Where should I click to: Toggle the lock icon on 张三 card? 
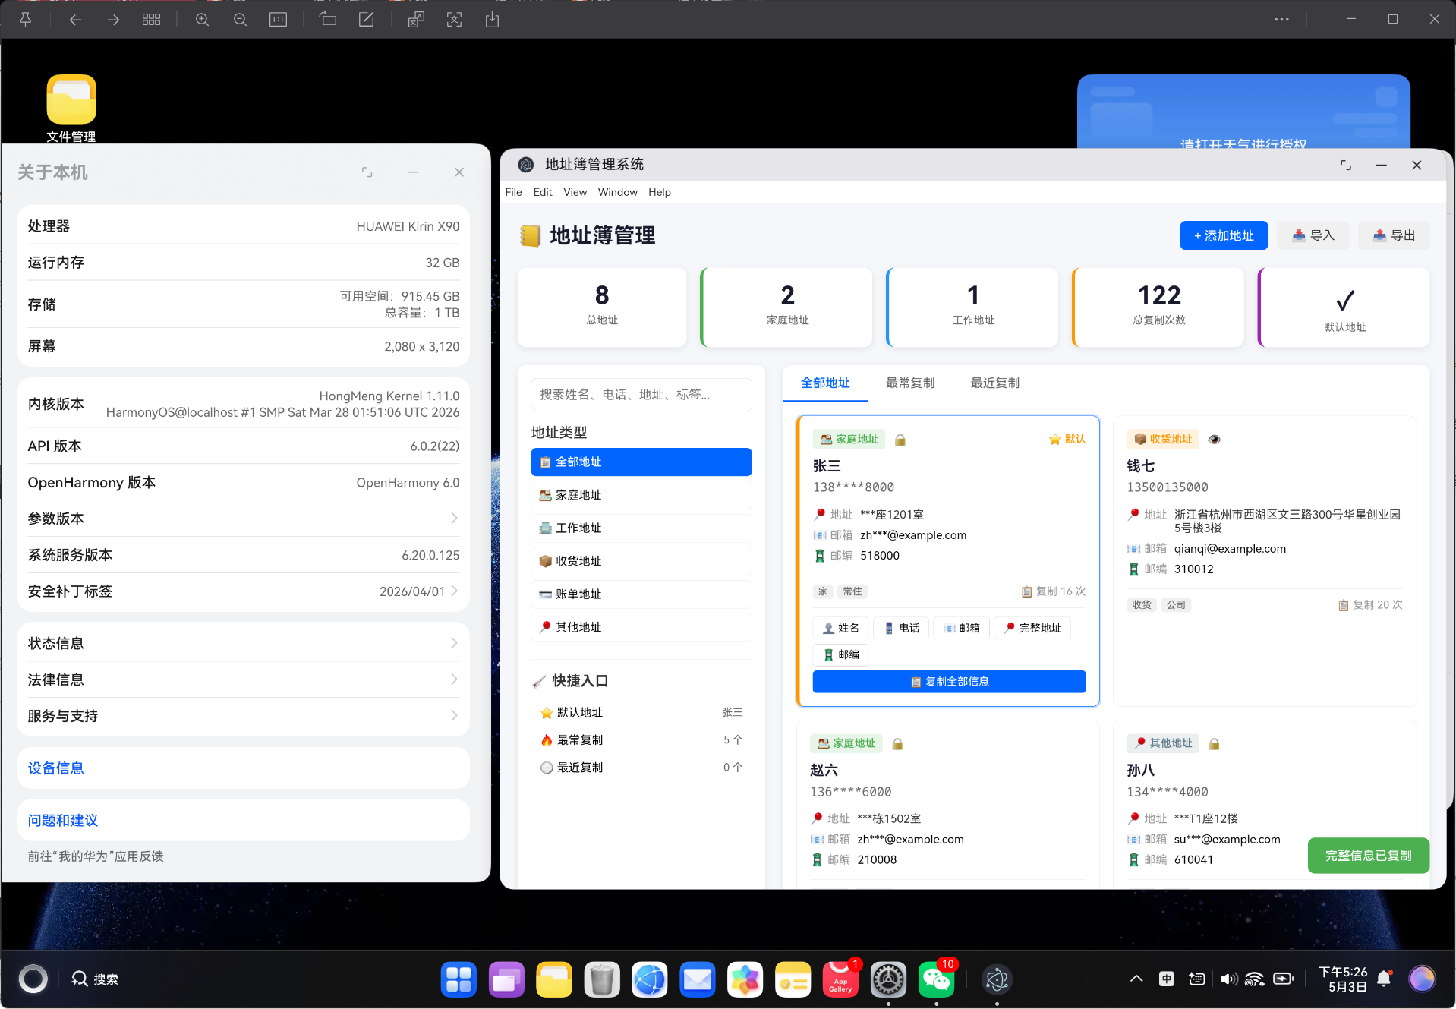tap(900, 440)
